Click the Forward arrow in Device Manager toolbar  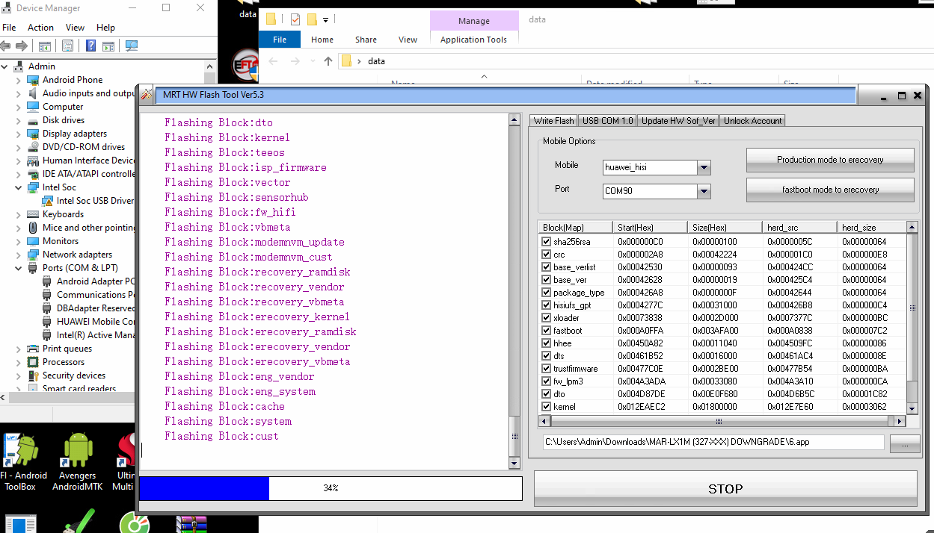21,46
